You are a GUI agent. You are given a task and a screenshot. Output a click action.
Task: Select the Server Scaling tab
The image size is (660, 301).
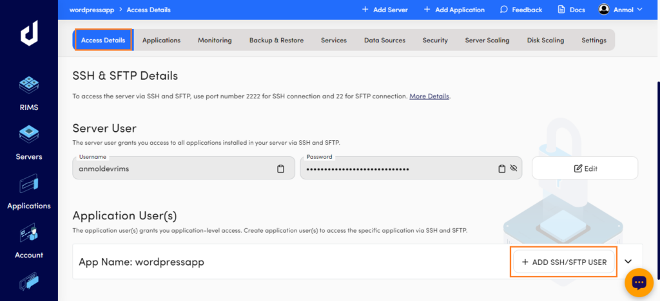[487, 41]
